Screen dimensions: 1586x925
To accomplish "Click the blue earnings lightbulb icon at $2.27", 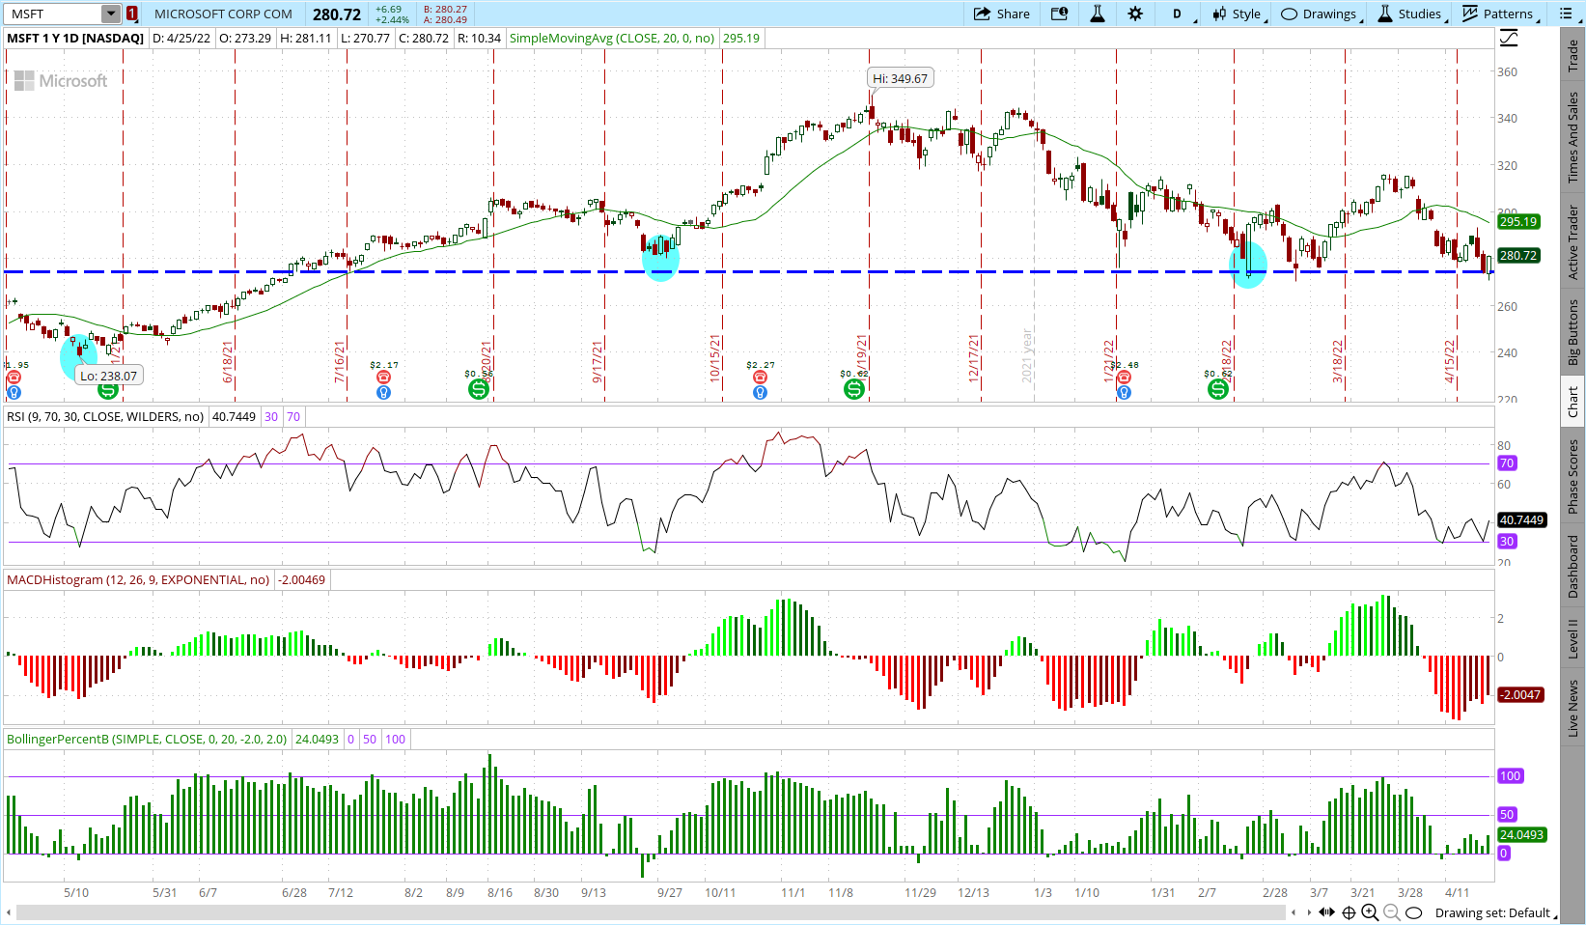I will pyautogui.click(x=760, y=392).
